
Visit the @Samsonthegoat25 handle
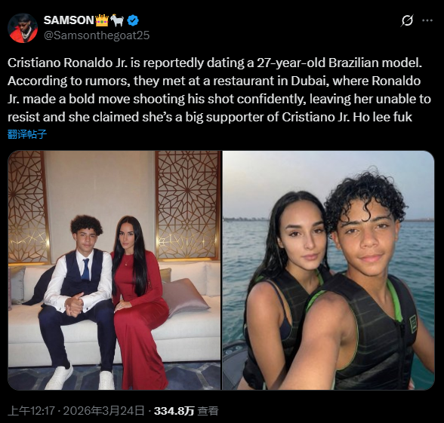(97, 35)
